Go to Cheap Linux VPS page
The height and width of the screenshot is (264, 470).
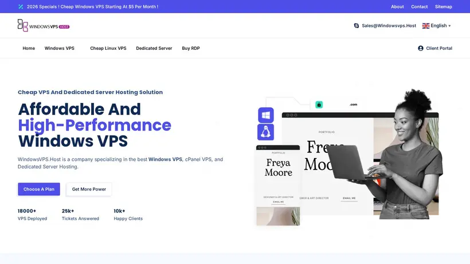(x=108, y=48)
